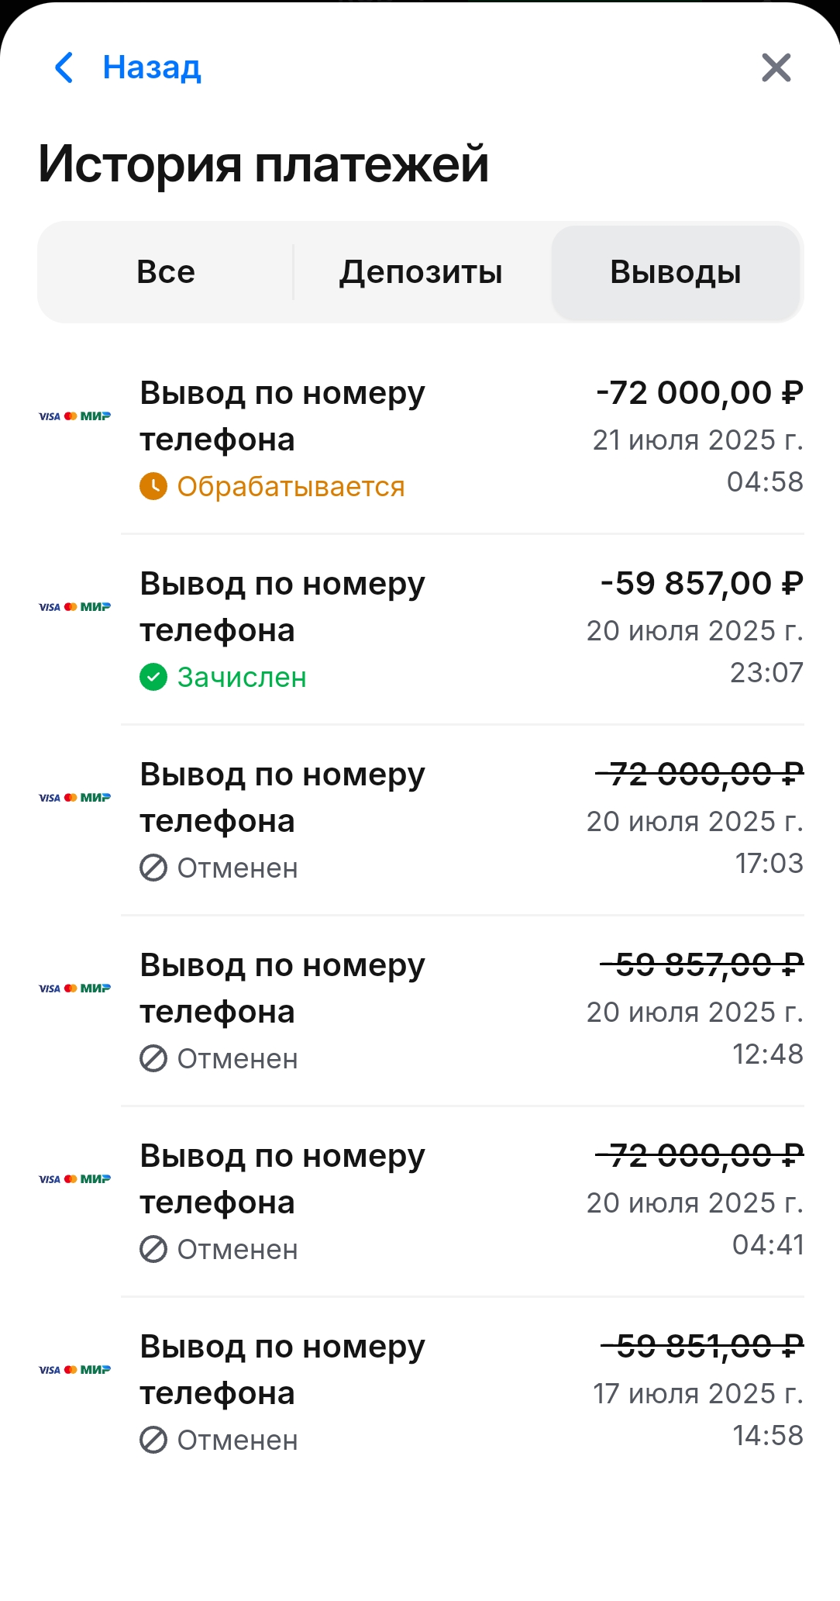Image resolution: width=840 pixels, height=1601 pixels.
Task: Open the -72 000,00 ₽ processing withdrawal amount
Action: pos(699,393)
